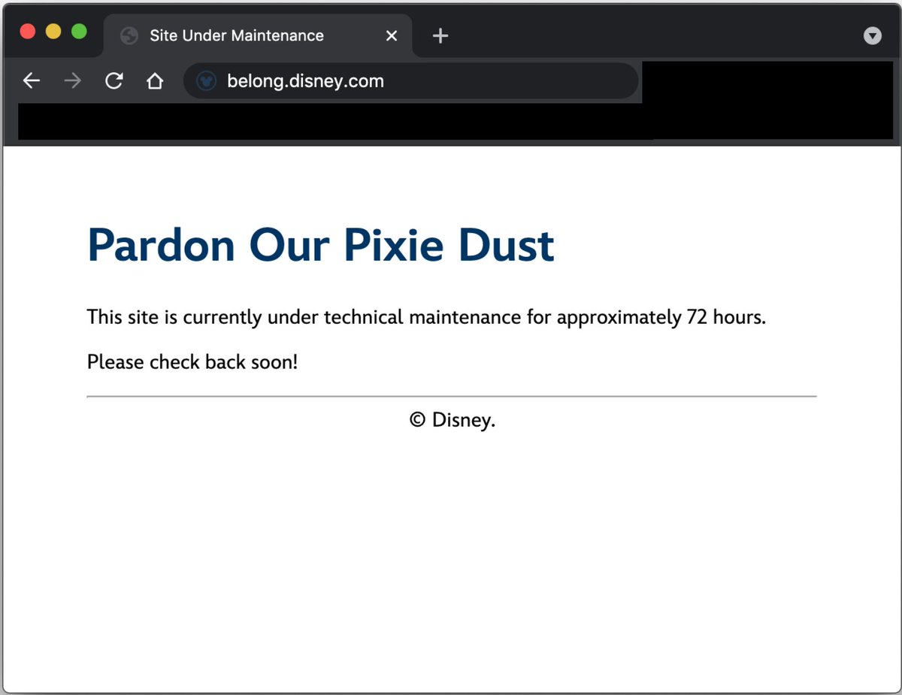This screenshot has height=695, width=902.
Task: Click the grayed forward navigation arrow
Action: click(x=72, y=81)
